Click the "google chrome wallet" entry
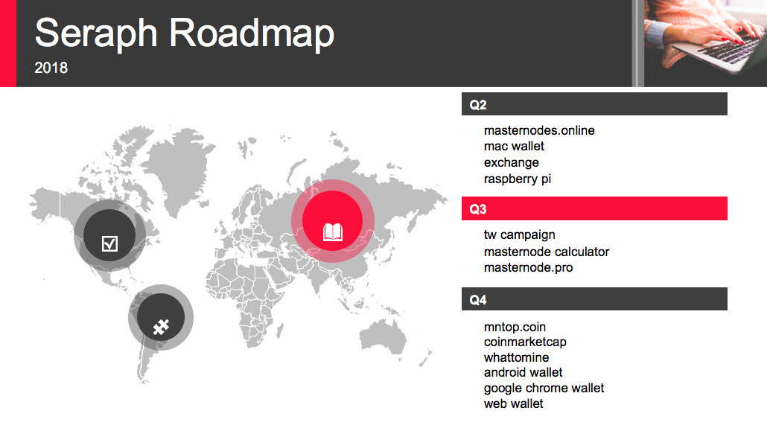Image resolution: width=767 pixels, height=431 pixels. [x=544, y=389]
